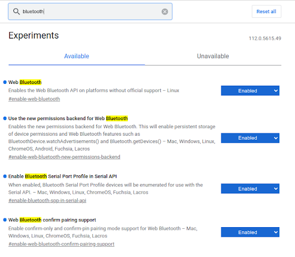Click 'Web Bluetooth confirm pairing support' title
Screen dimensions: 295x257
tap(52, 220)
